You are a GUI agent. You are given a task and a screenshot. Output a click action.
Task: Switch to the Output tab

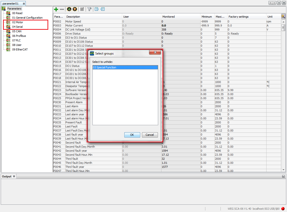tap(7, 176)
